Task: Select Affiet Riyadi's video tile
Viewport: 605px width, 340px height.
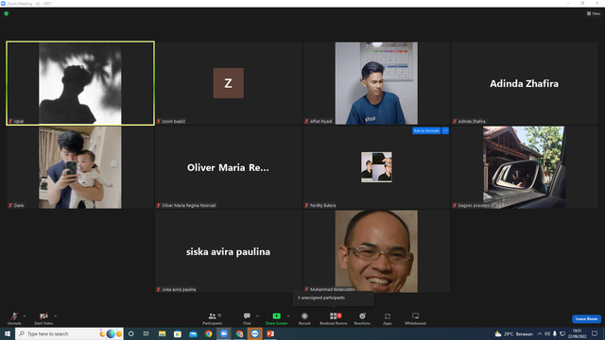Action: tap(376, 83)
